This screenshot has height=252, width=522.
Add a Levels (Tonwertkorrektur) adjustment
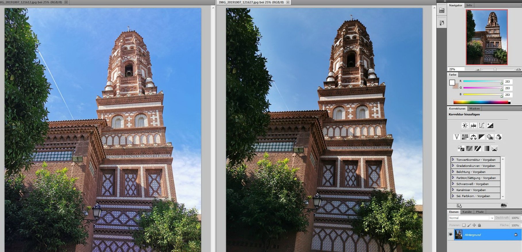pyautogui.click(x=473, y=125)
